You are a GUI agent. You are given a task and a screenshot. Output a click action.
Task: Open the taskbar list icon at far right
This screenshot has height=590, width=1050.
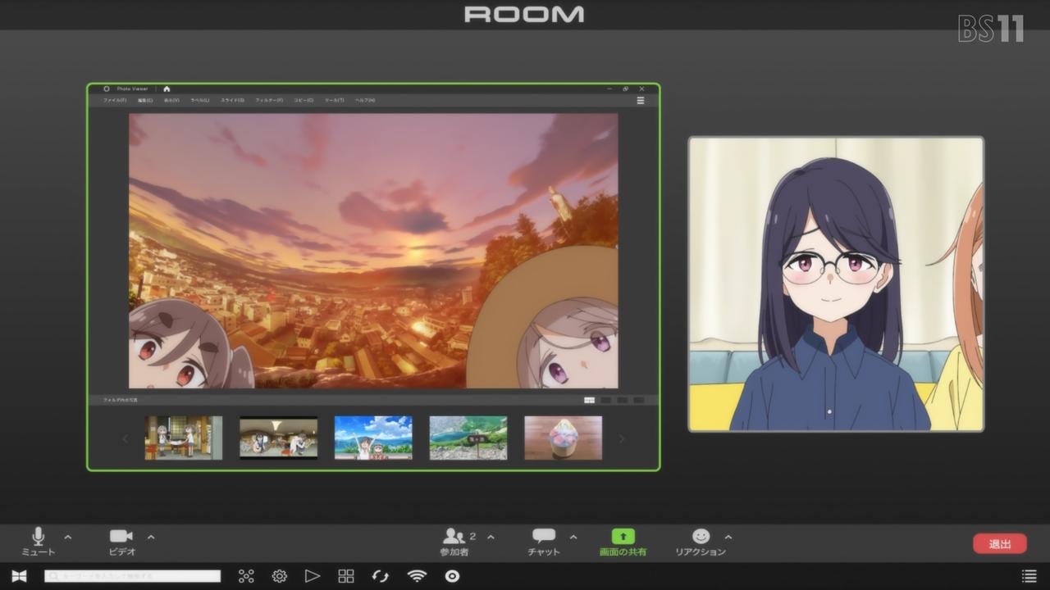click(1029, 576)
